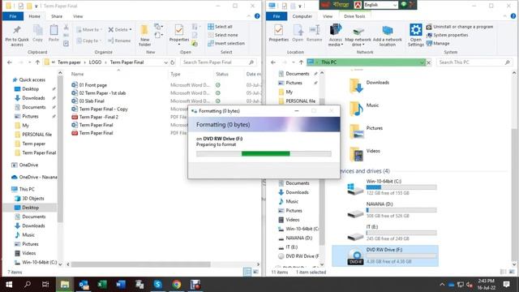Click Select none option
This screenshot has height=292, width=519.
[x=223, y=35]
